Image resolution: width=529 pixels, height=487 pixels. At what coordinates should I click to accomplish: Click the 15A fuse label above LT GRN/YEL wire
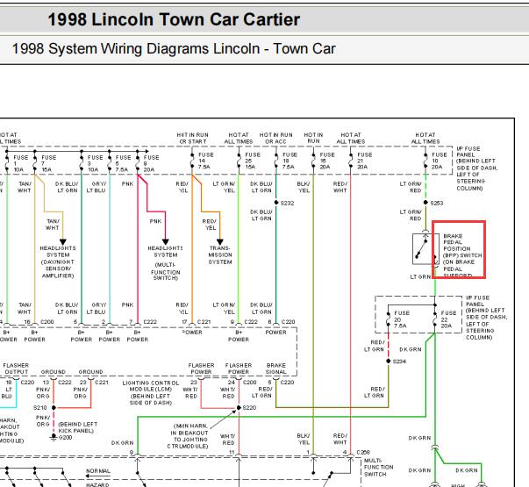(x=253, y=161)
